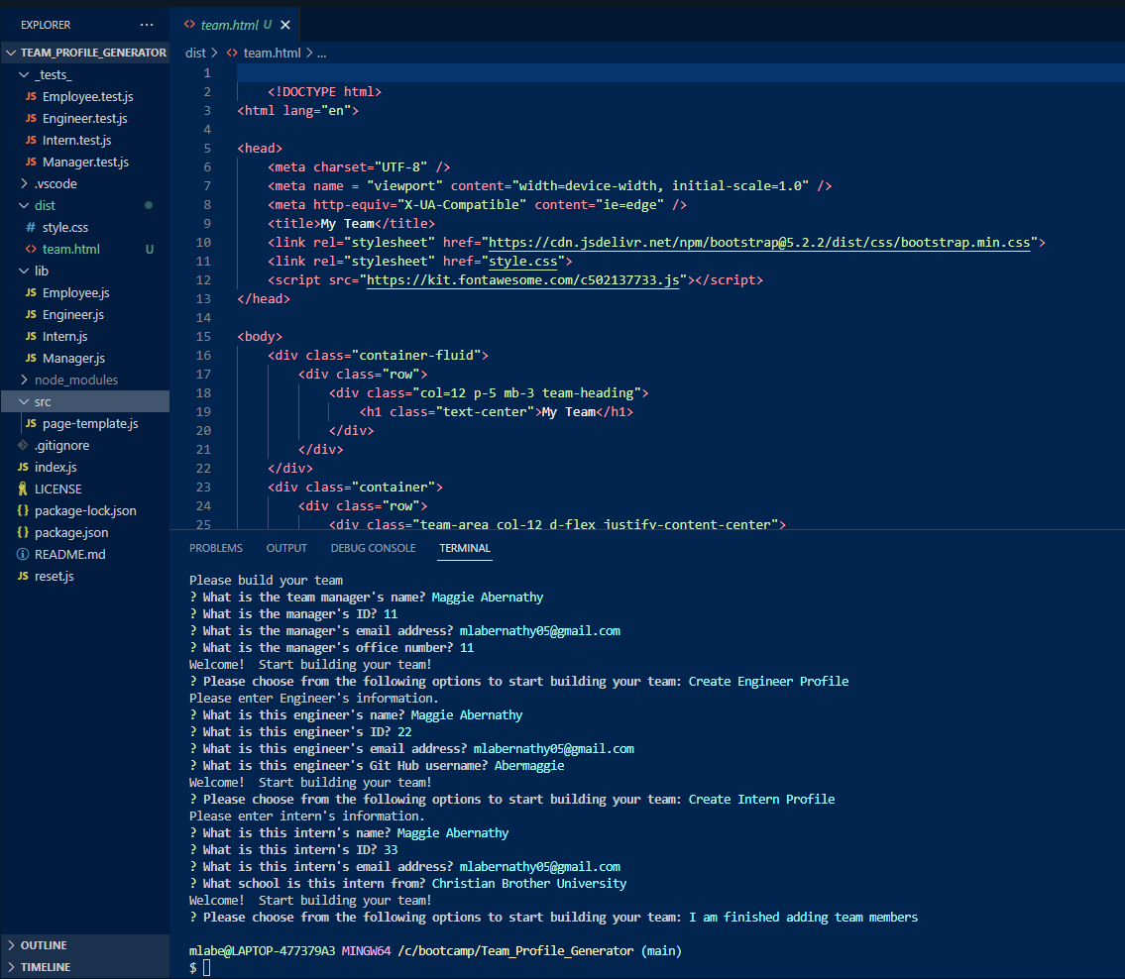The height and width of the screenshot is (979, 1125).
Task: Collapse the src folder
Action: click(24, 401)
